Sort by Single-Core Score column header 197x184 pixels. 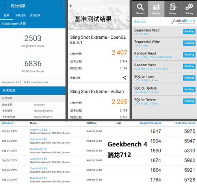point(151,123)
